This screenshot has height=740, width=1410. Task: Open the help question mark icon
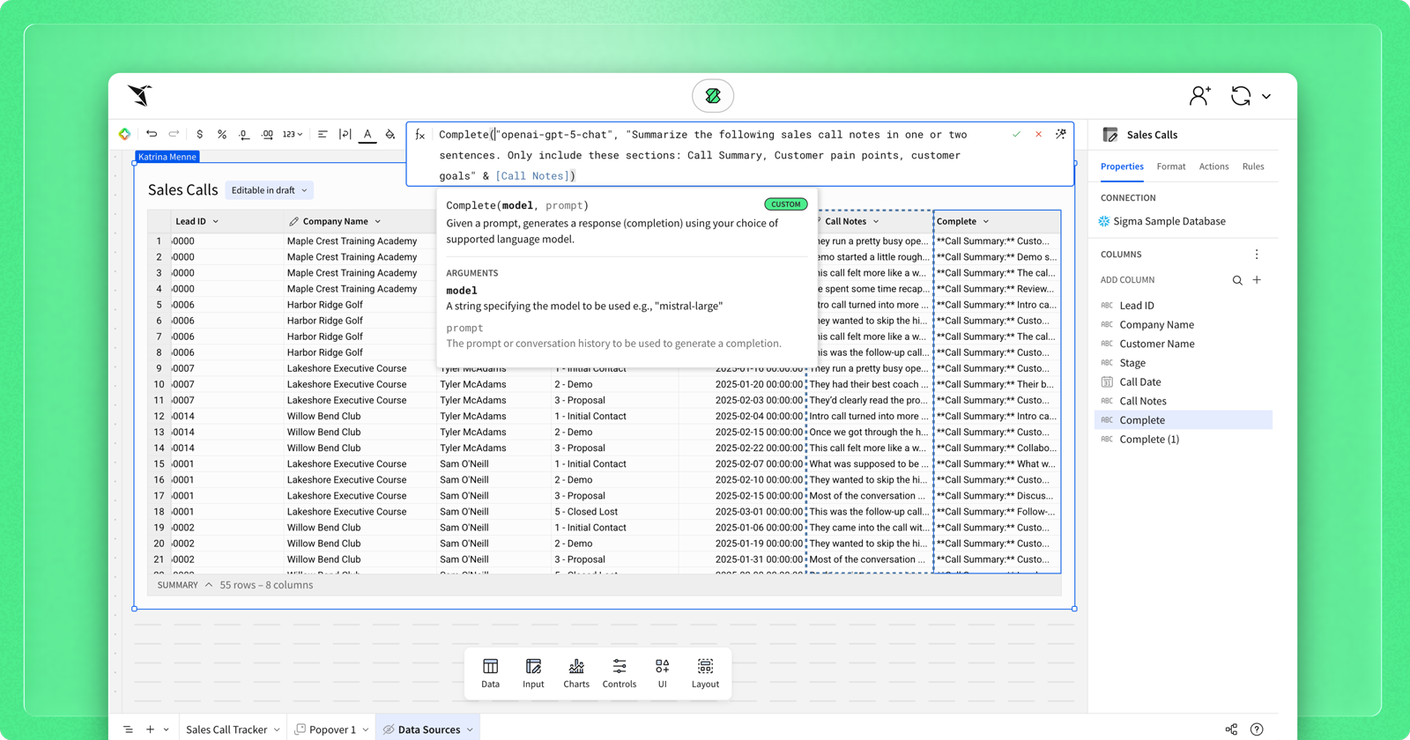click(1257, 729)
